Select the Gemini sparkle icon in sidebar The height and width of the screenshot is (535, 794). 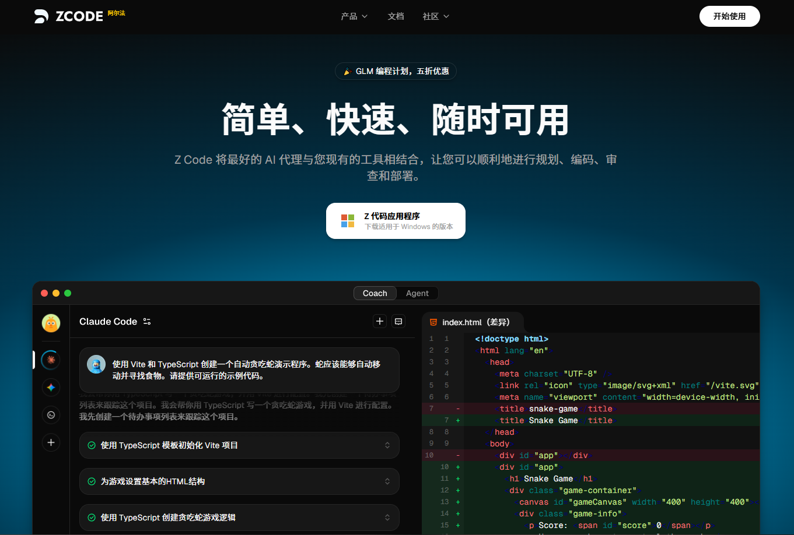(51, 388)
